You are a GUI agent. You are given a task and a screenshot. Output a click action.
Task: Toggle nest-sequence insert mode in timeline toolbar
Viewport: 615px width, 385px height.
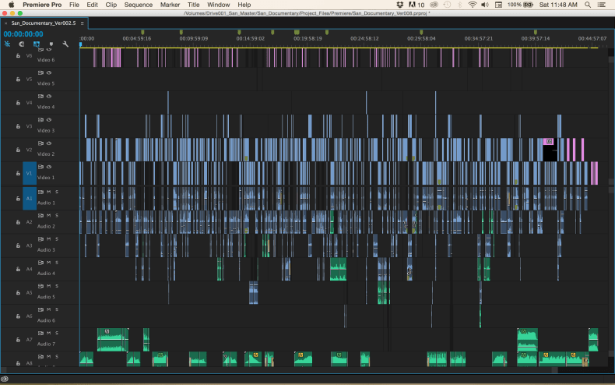point(7,44)
